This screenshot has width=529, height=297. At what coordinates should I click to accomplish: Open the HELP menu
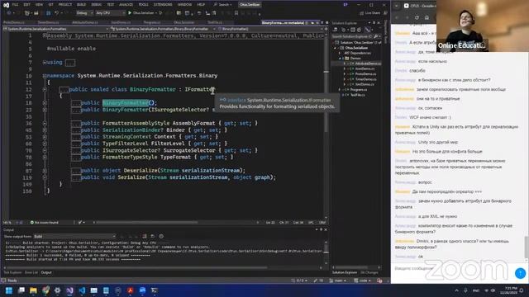pos(201,5)
